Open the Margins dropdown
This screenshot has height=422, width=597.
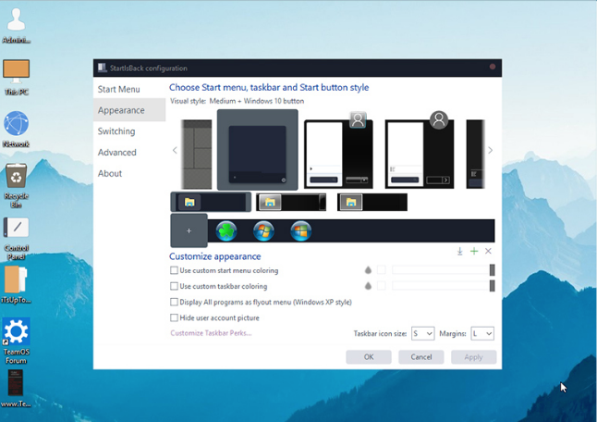[482, 333]
